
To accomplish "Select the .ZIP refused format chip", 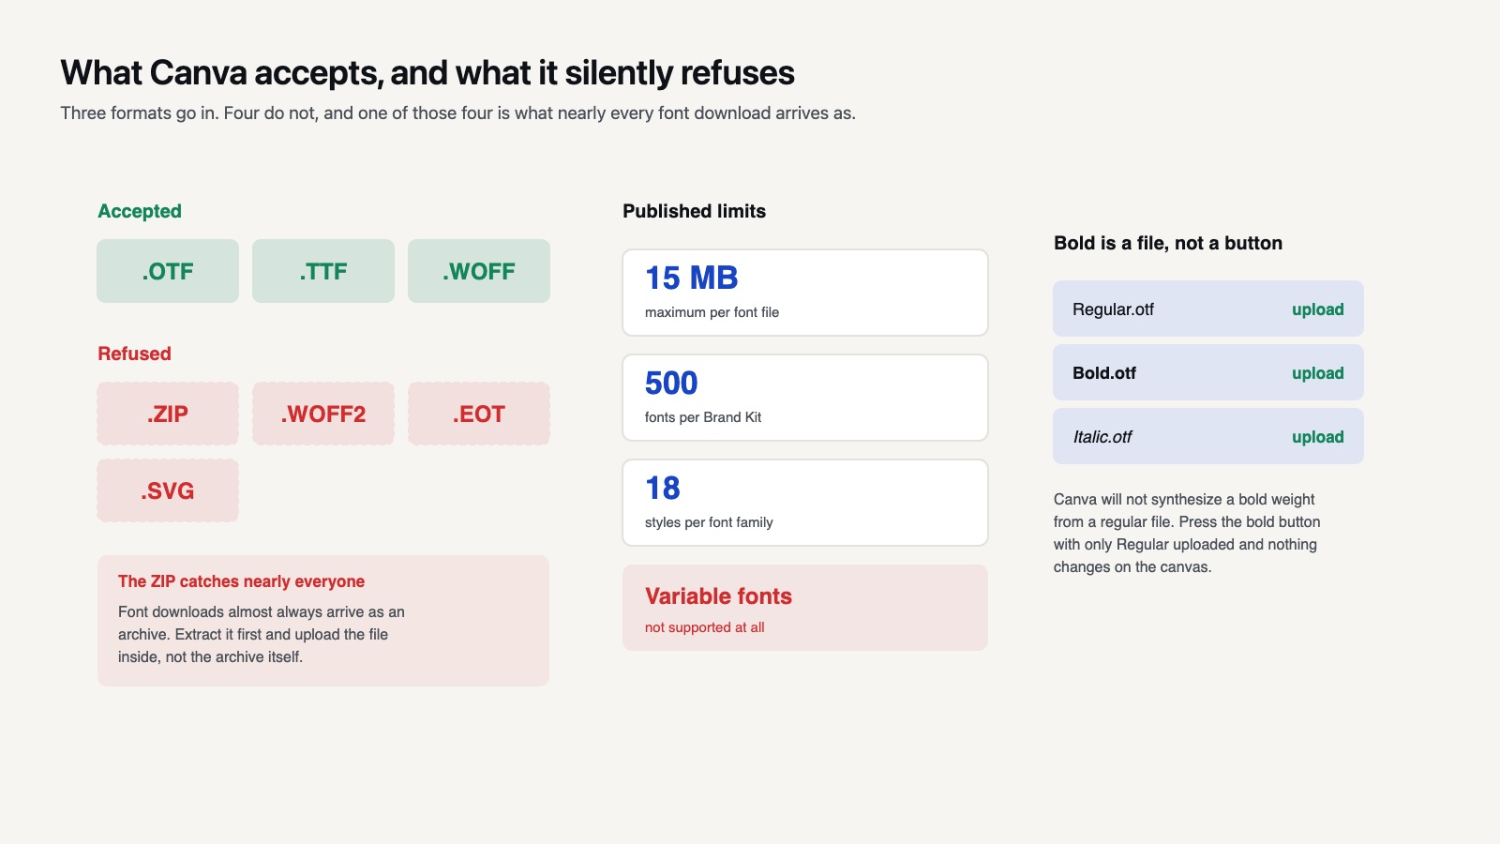I will coord(168,414).
